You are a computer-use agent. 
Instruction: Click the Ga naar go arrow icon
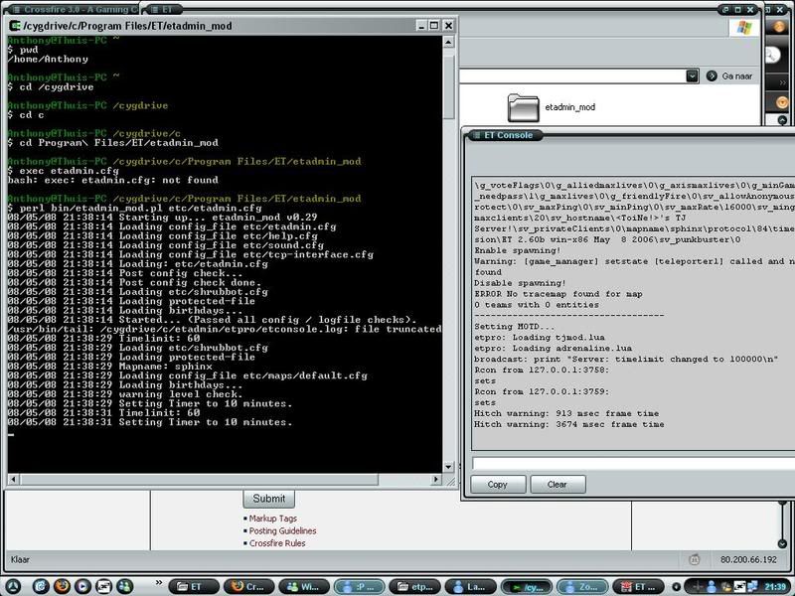pos(712,75)
